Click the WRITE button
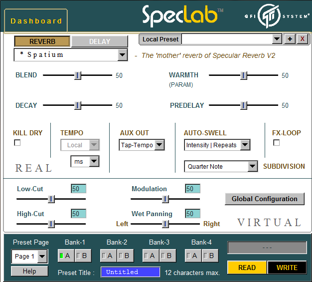The height and width of the screenshot is (282, 312). pos(287,268)
